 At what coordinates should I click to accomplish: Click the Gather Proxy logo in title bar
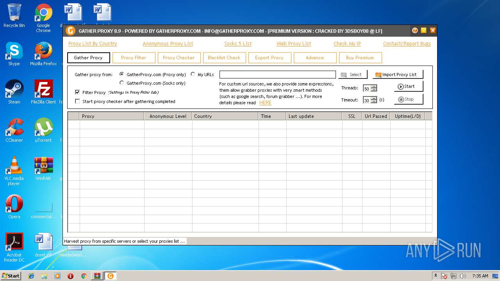pyautogui.click(x=71, y=31)
